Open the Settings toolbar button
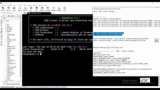The width and height of the screenshot is (160, 90). [x=59, y=9]
